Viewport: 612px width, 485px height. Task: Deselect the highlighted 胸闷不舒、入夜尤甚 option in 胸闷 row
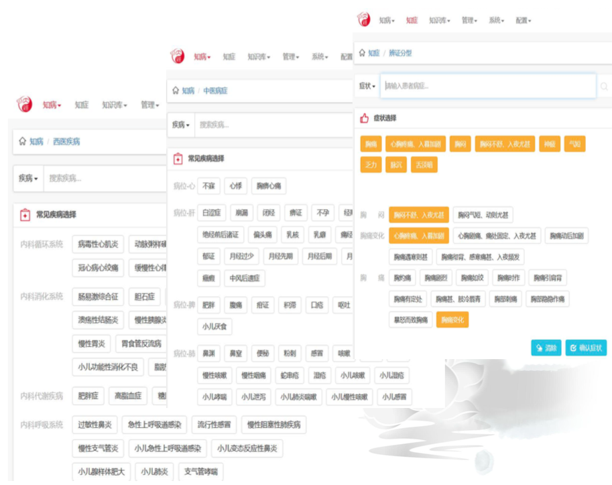coord(418,215)
